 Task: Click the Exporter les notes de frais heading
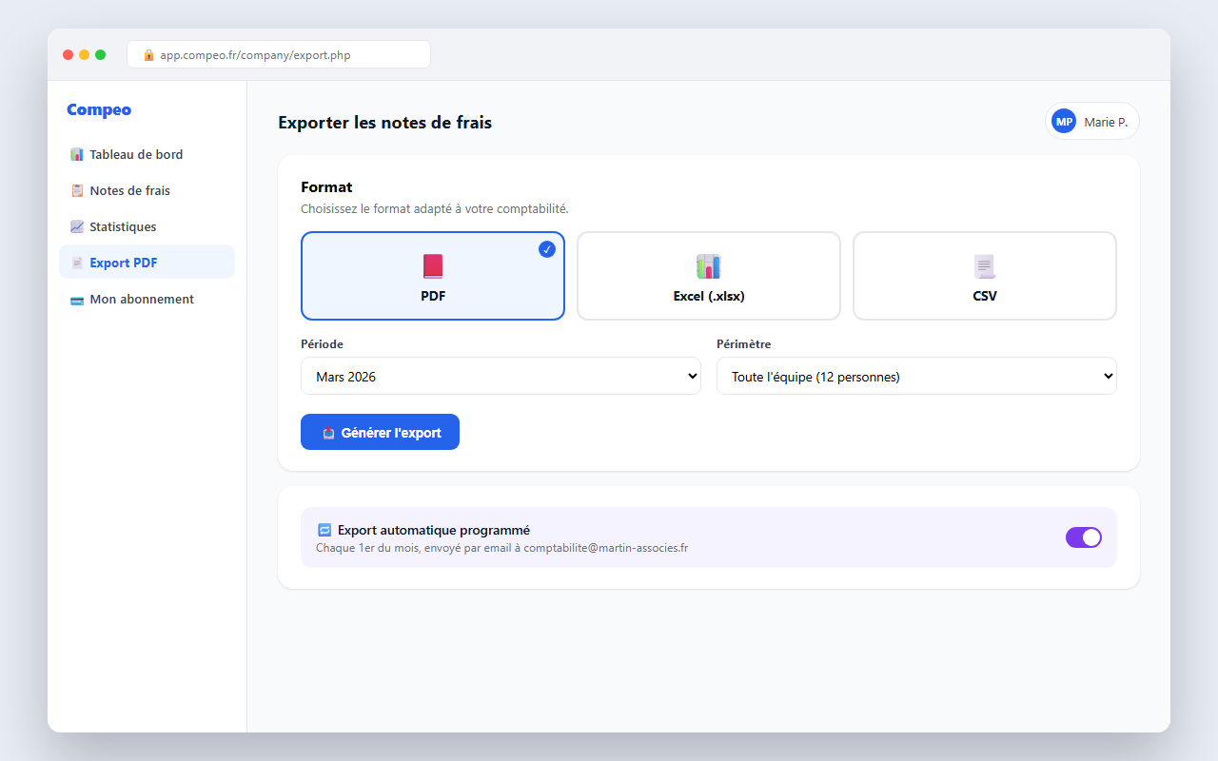(384, 122)
